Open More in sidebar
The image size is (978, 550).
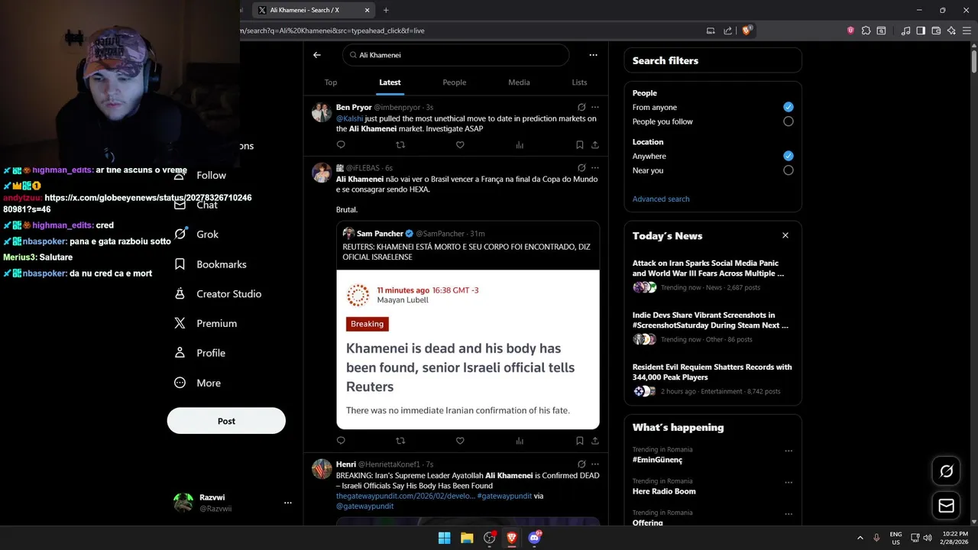click(x=198, y=383)
